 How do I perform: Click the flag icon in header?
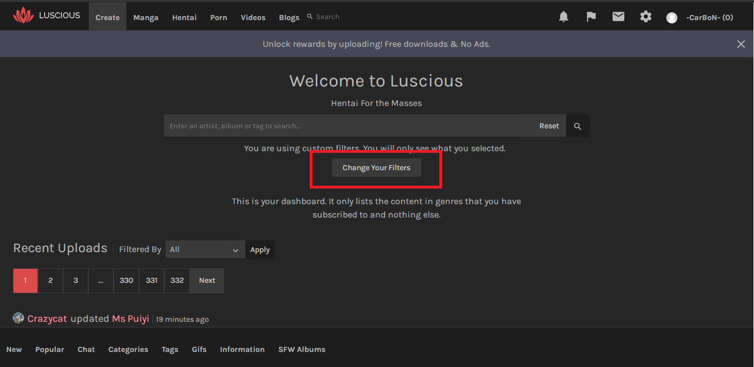pyautogui.click(x=591, y=17)
